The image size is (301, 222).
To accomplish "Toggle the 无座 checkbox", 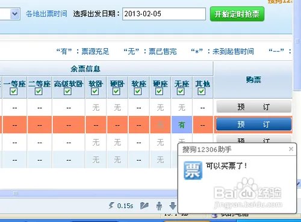I will [x=181, y=91].
